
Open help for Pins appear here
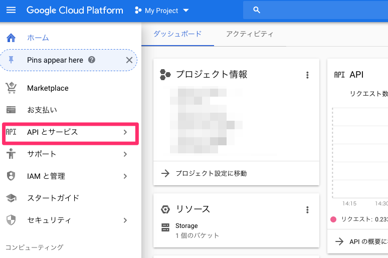(92, 60)
